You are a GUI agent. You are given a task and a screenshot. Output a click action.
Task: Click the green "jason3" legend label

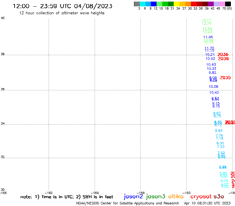[156, 196]
